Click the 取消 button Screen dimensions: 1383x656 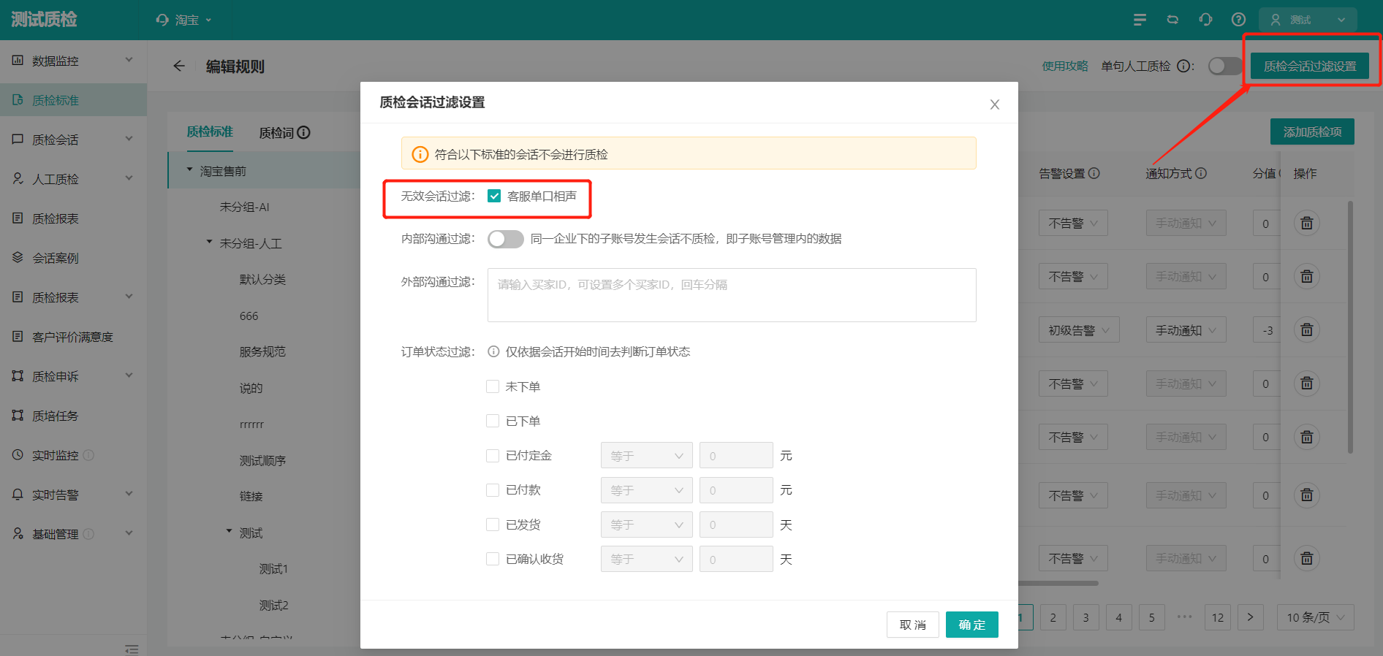point(913,625)
